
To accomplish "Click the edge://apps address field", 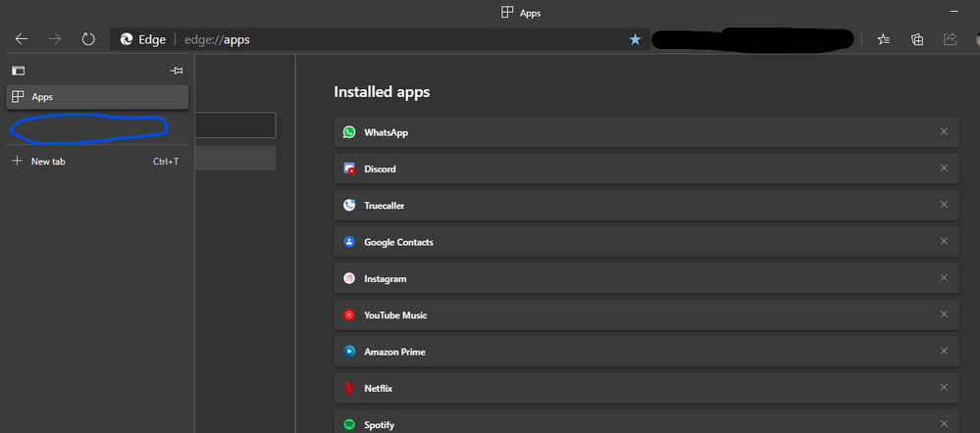I will (380, 39).
